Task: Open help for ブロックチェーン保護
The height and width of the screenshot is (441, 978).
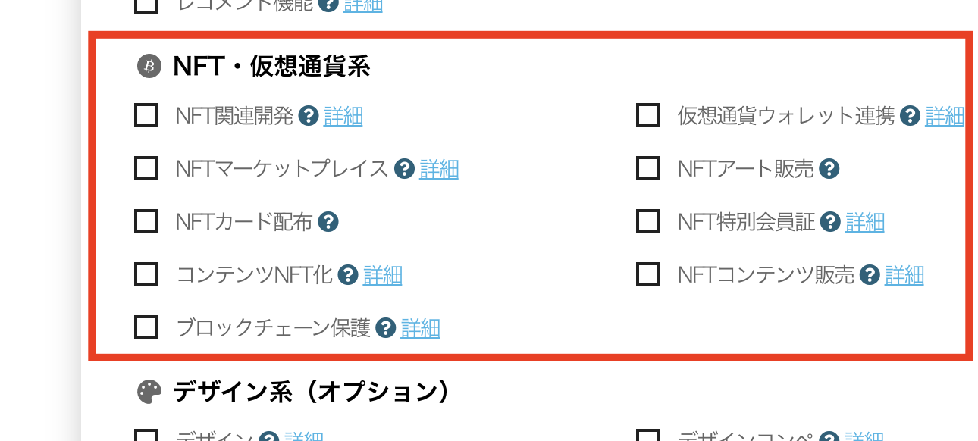Action: coord(387,328)
